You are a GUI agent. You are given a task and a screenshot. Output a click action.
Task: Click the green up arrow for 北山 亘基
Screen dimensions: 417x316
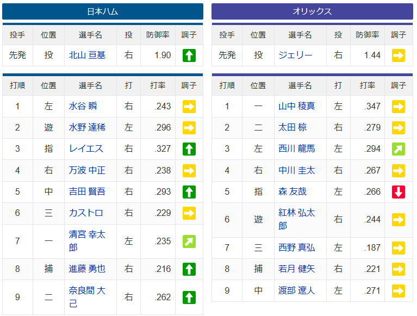tap(189, 55)
